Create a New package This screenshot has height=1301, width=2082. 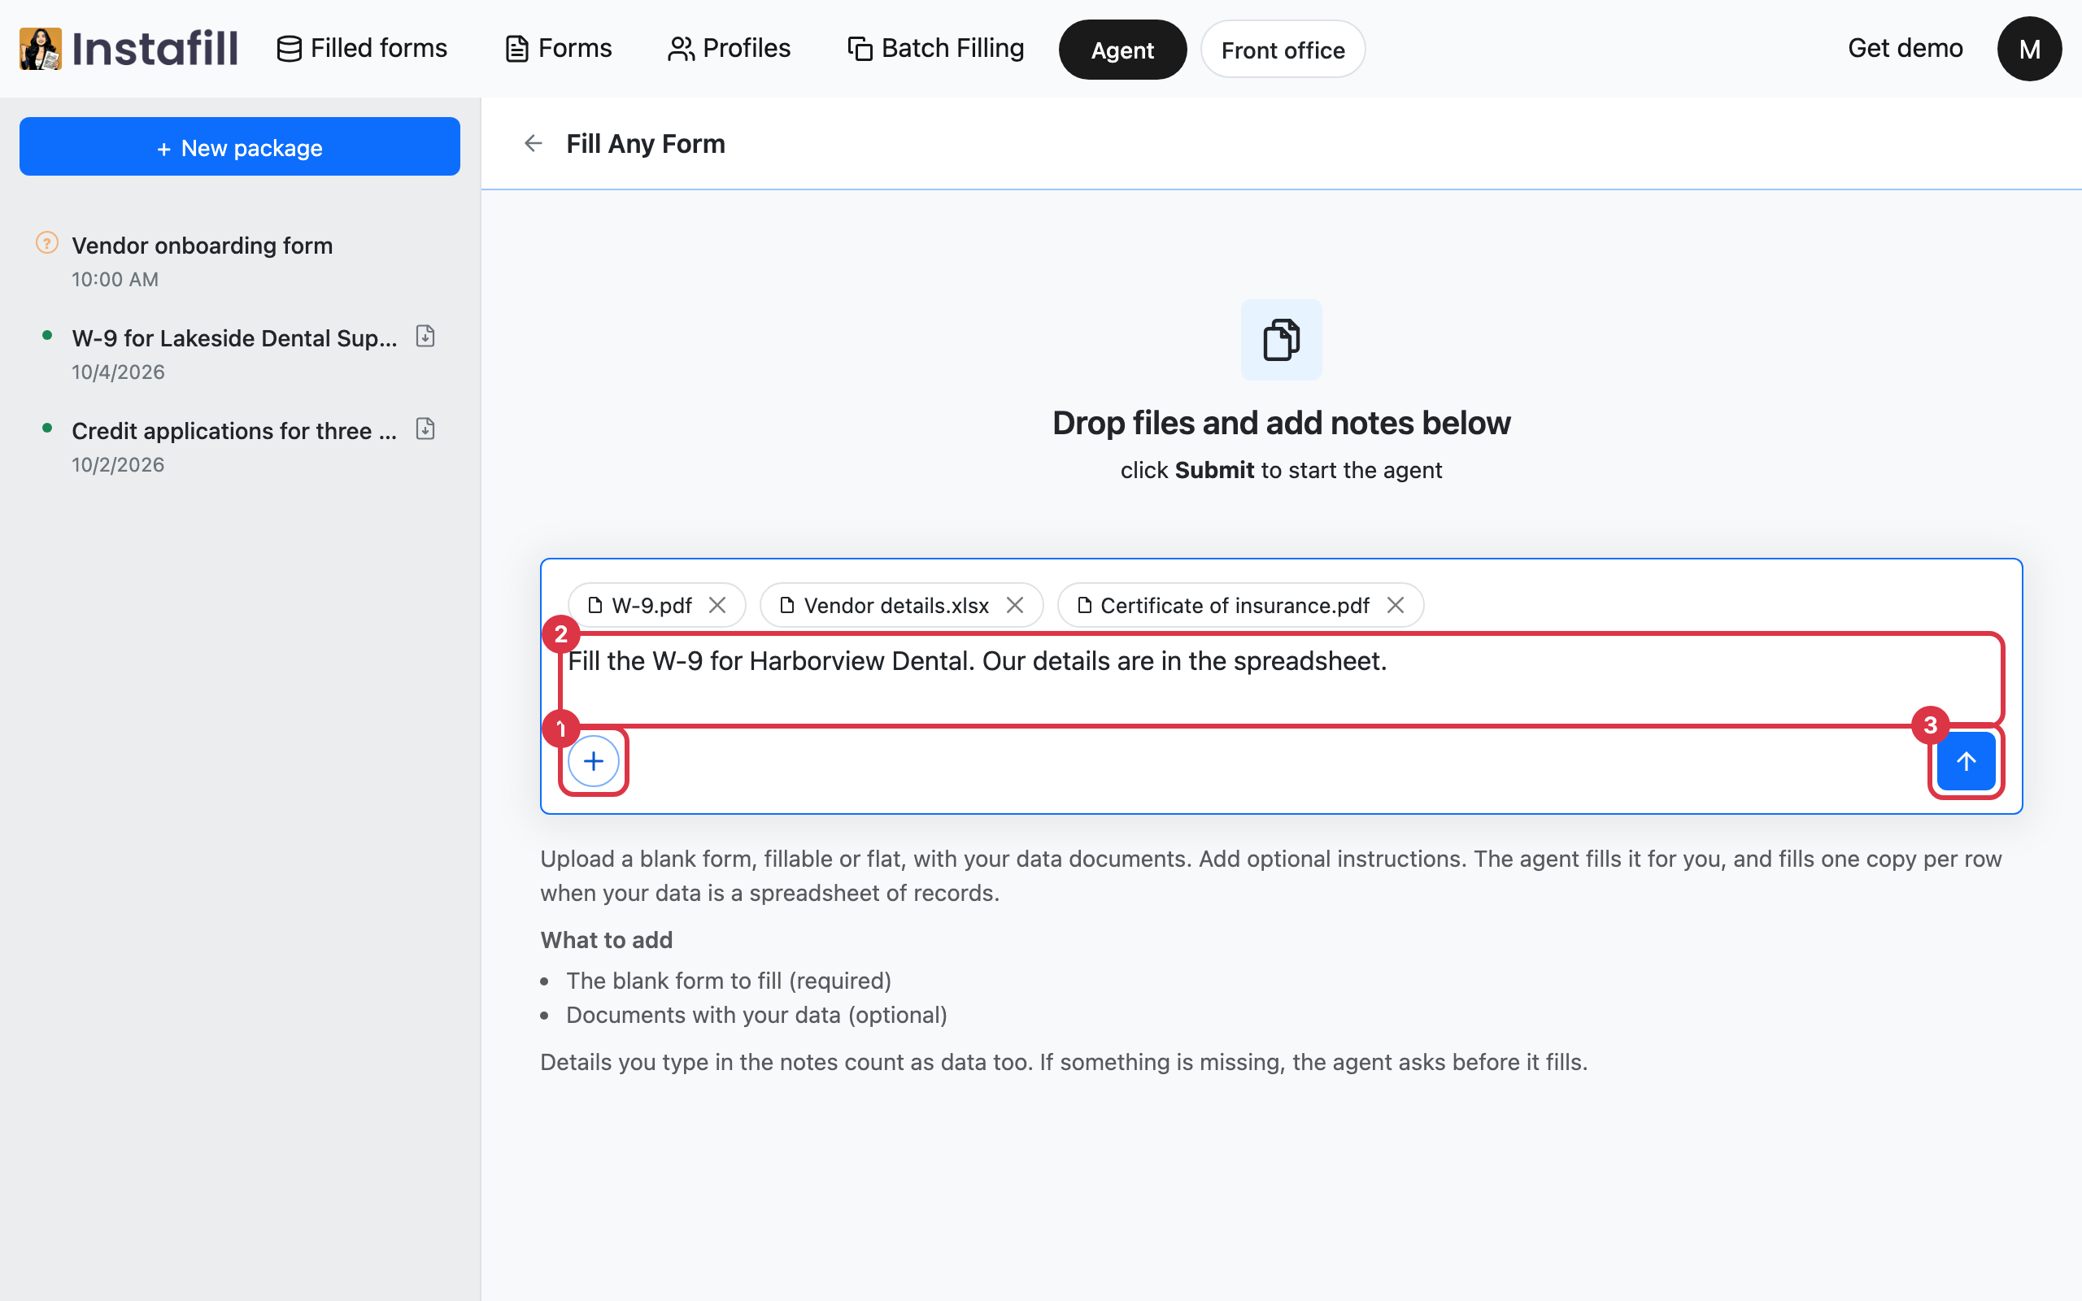(240, 147)
